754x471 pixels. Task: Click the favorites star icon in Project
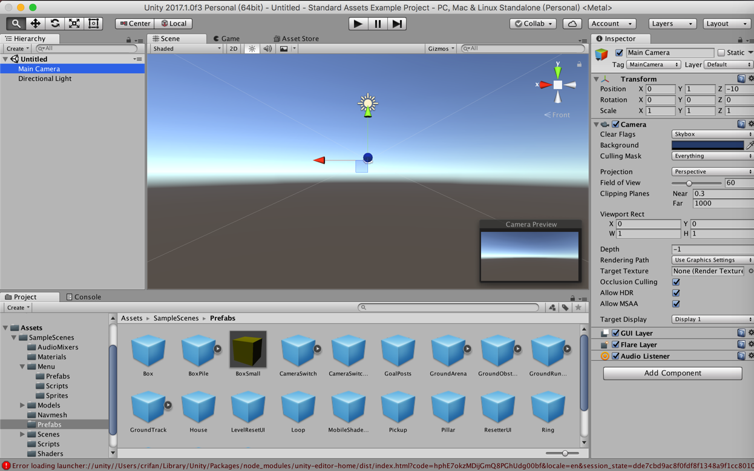point(579,308)
